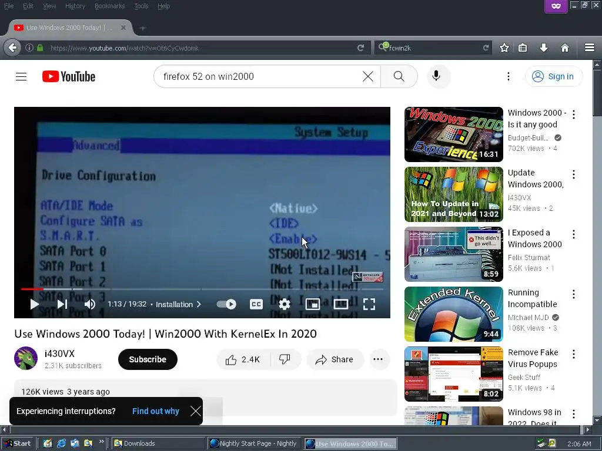
Task: Mute the video volume
Action: point(90,304)
